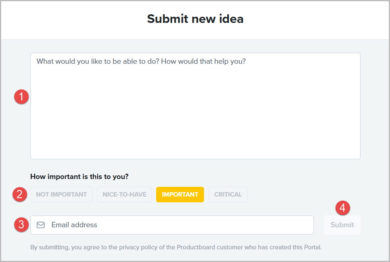Select the NOT IMPORTANT option

coord(61,195)
